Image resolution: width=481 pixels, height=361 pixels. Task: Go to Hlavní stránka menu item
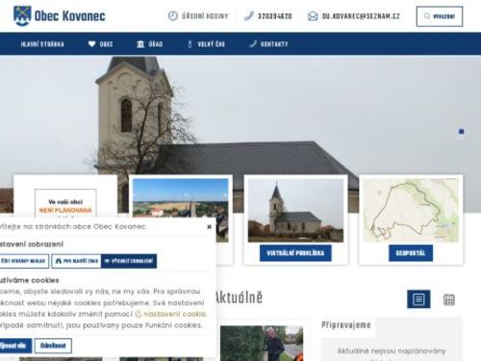coord(42,44)
